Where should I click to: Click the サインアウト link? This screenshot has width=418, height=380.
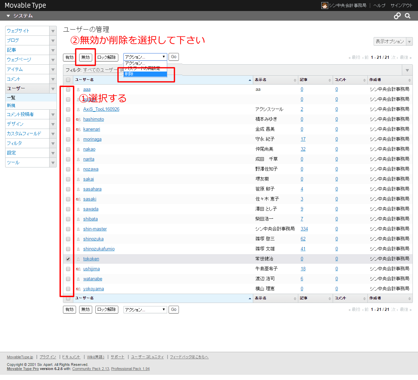click(401, 6)
